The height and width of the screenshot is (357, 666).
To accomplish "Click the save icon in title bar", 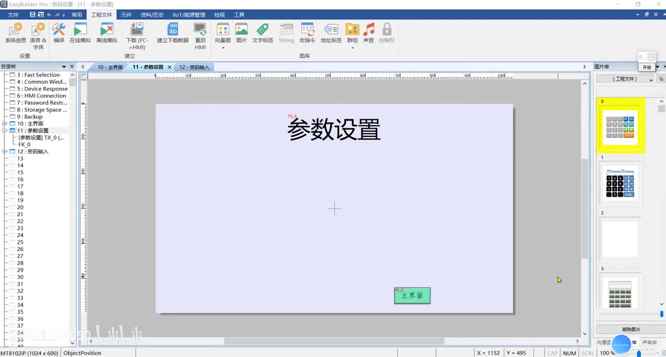I will (x=33, y=15).
